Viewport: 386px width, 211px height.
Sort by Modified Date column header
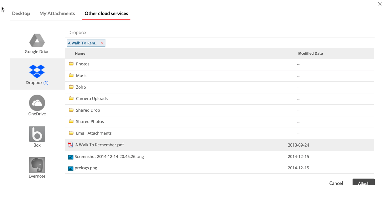tap(310, 54)
